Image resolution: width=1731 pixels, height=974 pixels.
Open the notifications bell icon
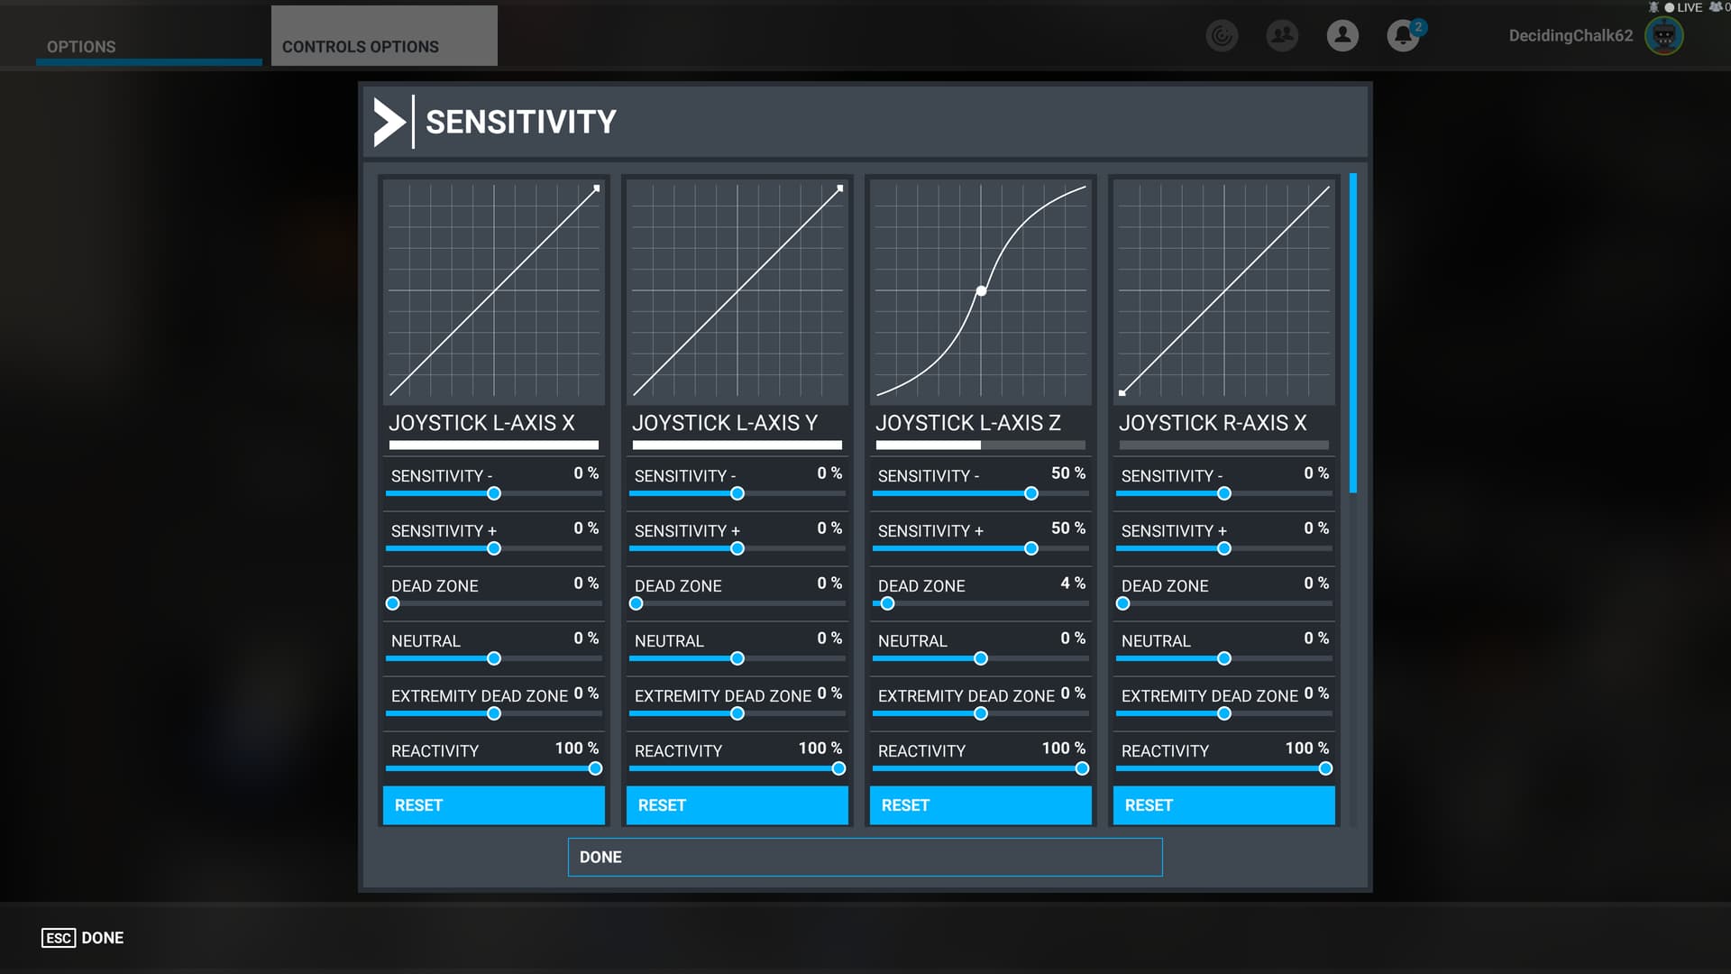[1402, 36]
